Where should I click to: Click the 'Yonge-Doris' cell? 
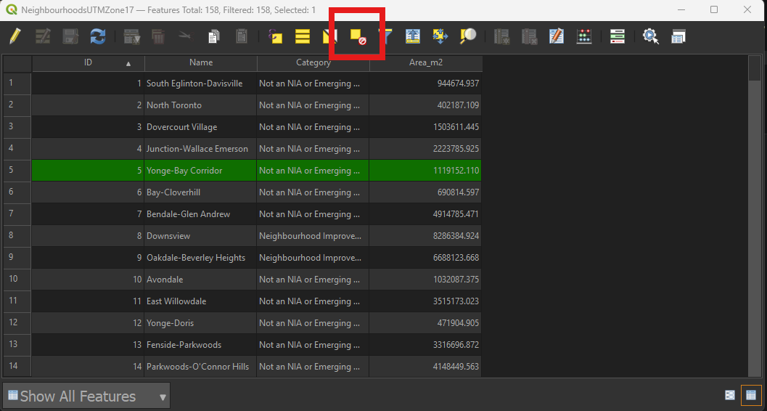[x=200, y=323]
